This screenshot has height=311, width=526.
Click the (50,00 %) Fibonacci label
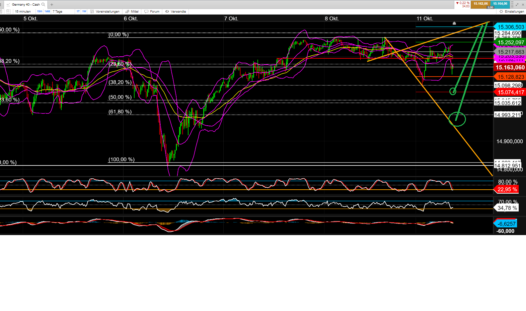point(120,97)
